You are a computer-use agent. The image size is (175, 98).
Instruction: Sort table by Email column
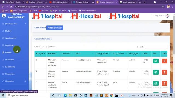point(84,54)
